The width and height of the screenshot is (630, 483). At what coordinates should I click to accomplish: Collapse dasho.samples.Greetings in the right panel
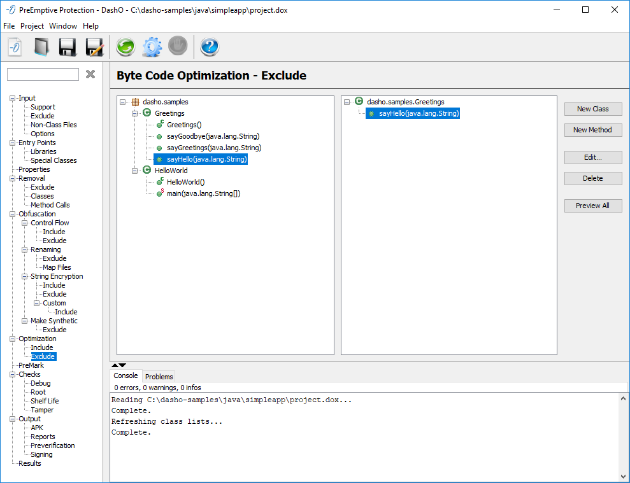[347, 102]
